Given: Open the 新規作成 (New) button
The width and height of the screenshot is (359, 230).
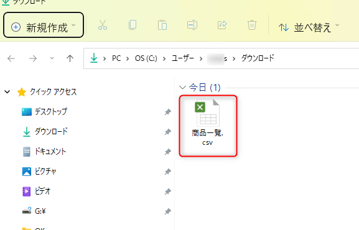Looking at the screenshot, I should [x=44, y=25].
